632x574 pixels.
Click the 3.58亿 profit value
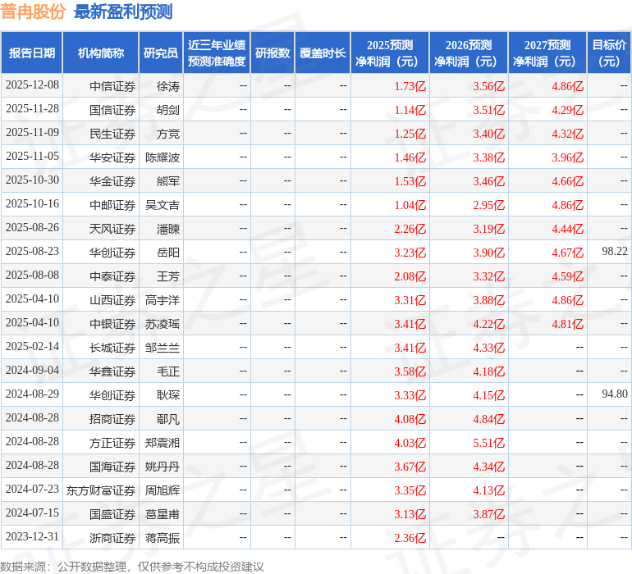pyautogui.click(x=410, y=371)
